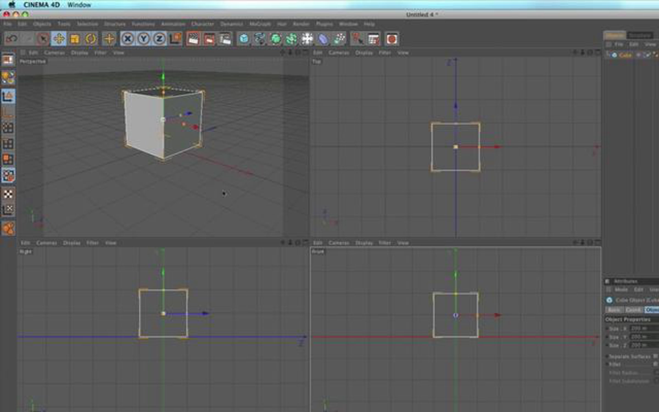Screen dimensions: 659x412
Task: Select the Move tool in toolbar
Action: pos(58,39)
